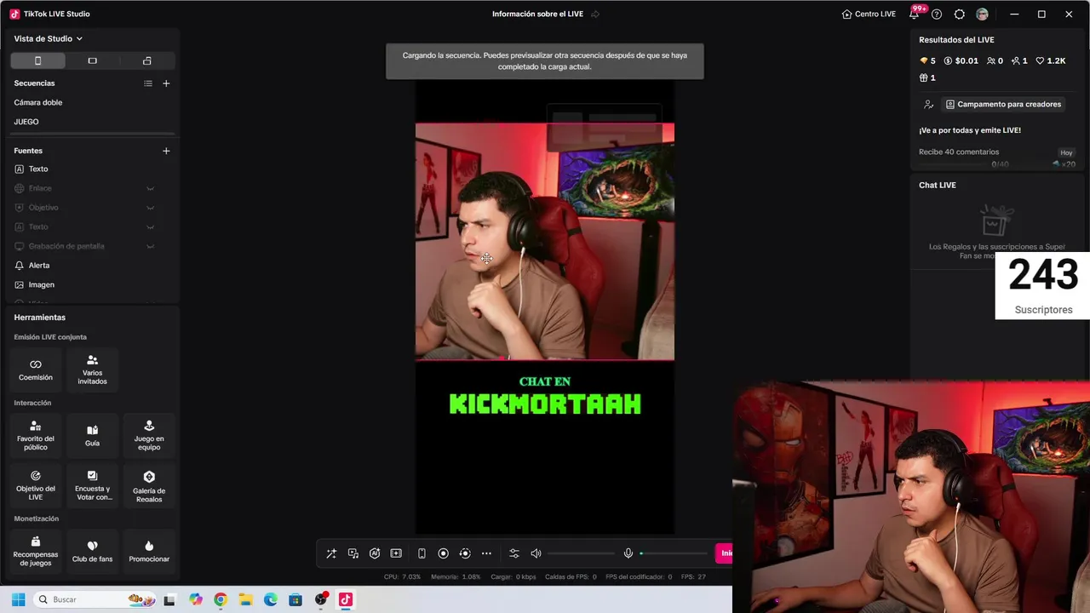
Task: Click the AI hexagon toolbar icon
Action: click(x=375, y=553)
